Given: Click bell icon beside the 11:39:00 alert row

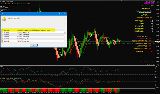Looking at the screenshot, I should (x=3, y=30).
